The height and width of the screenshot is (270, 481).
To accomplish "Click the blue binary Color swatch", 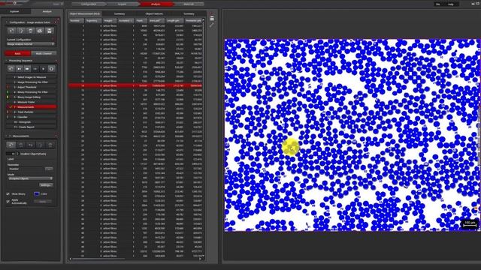I will click(x=37, y=193).
